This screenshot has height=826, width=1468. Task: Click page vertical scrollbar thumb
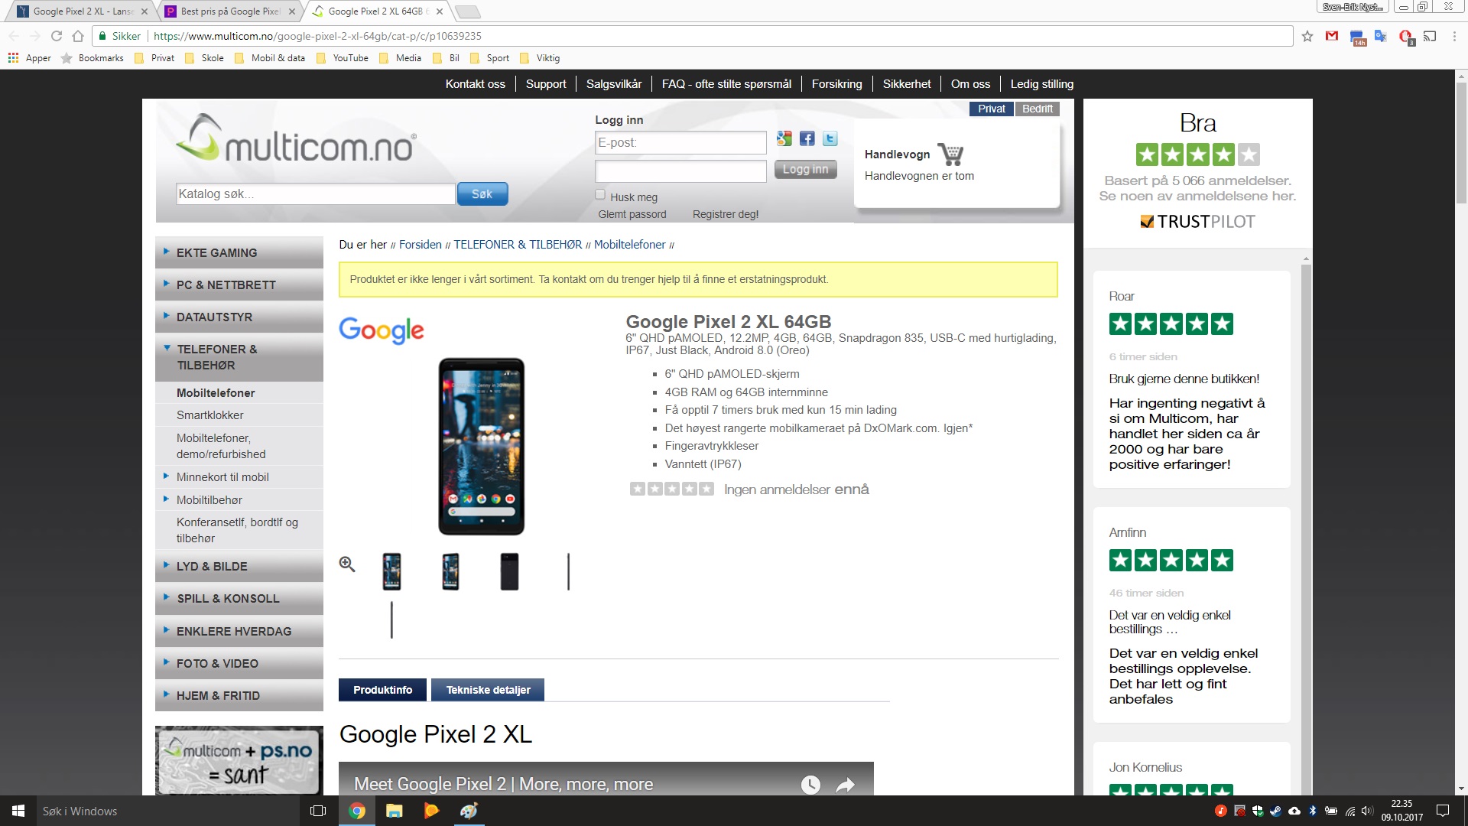(x=1461, y=143)
